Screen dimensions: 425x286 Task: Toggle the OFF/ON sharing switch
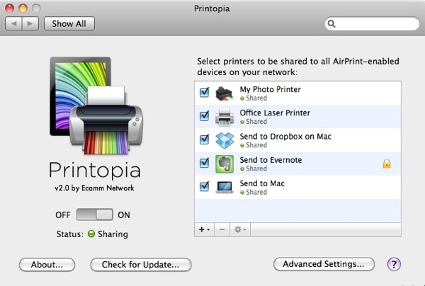pos(95,214)
